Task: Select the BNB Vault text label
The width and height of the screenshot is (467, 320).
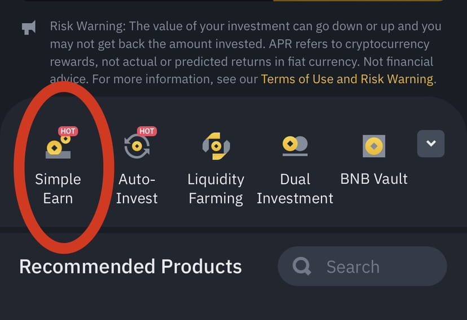Action: [x=373, y=179]
